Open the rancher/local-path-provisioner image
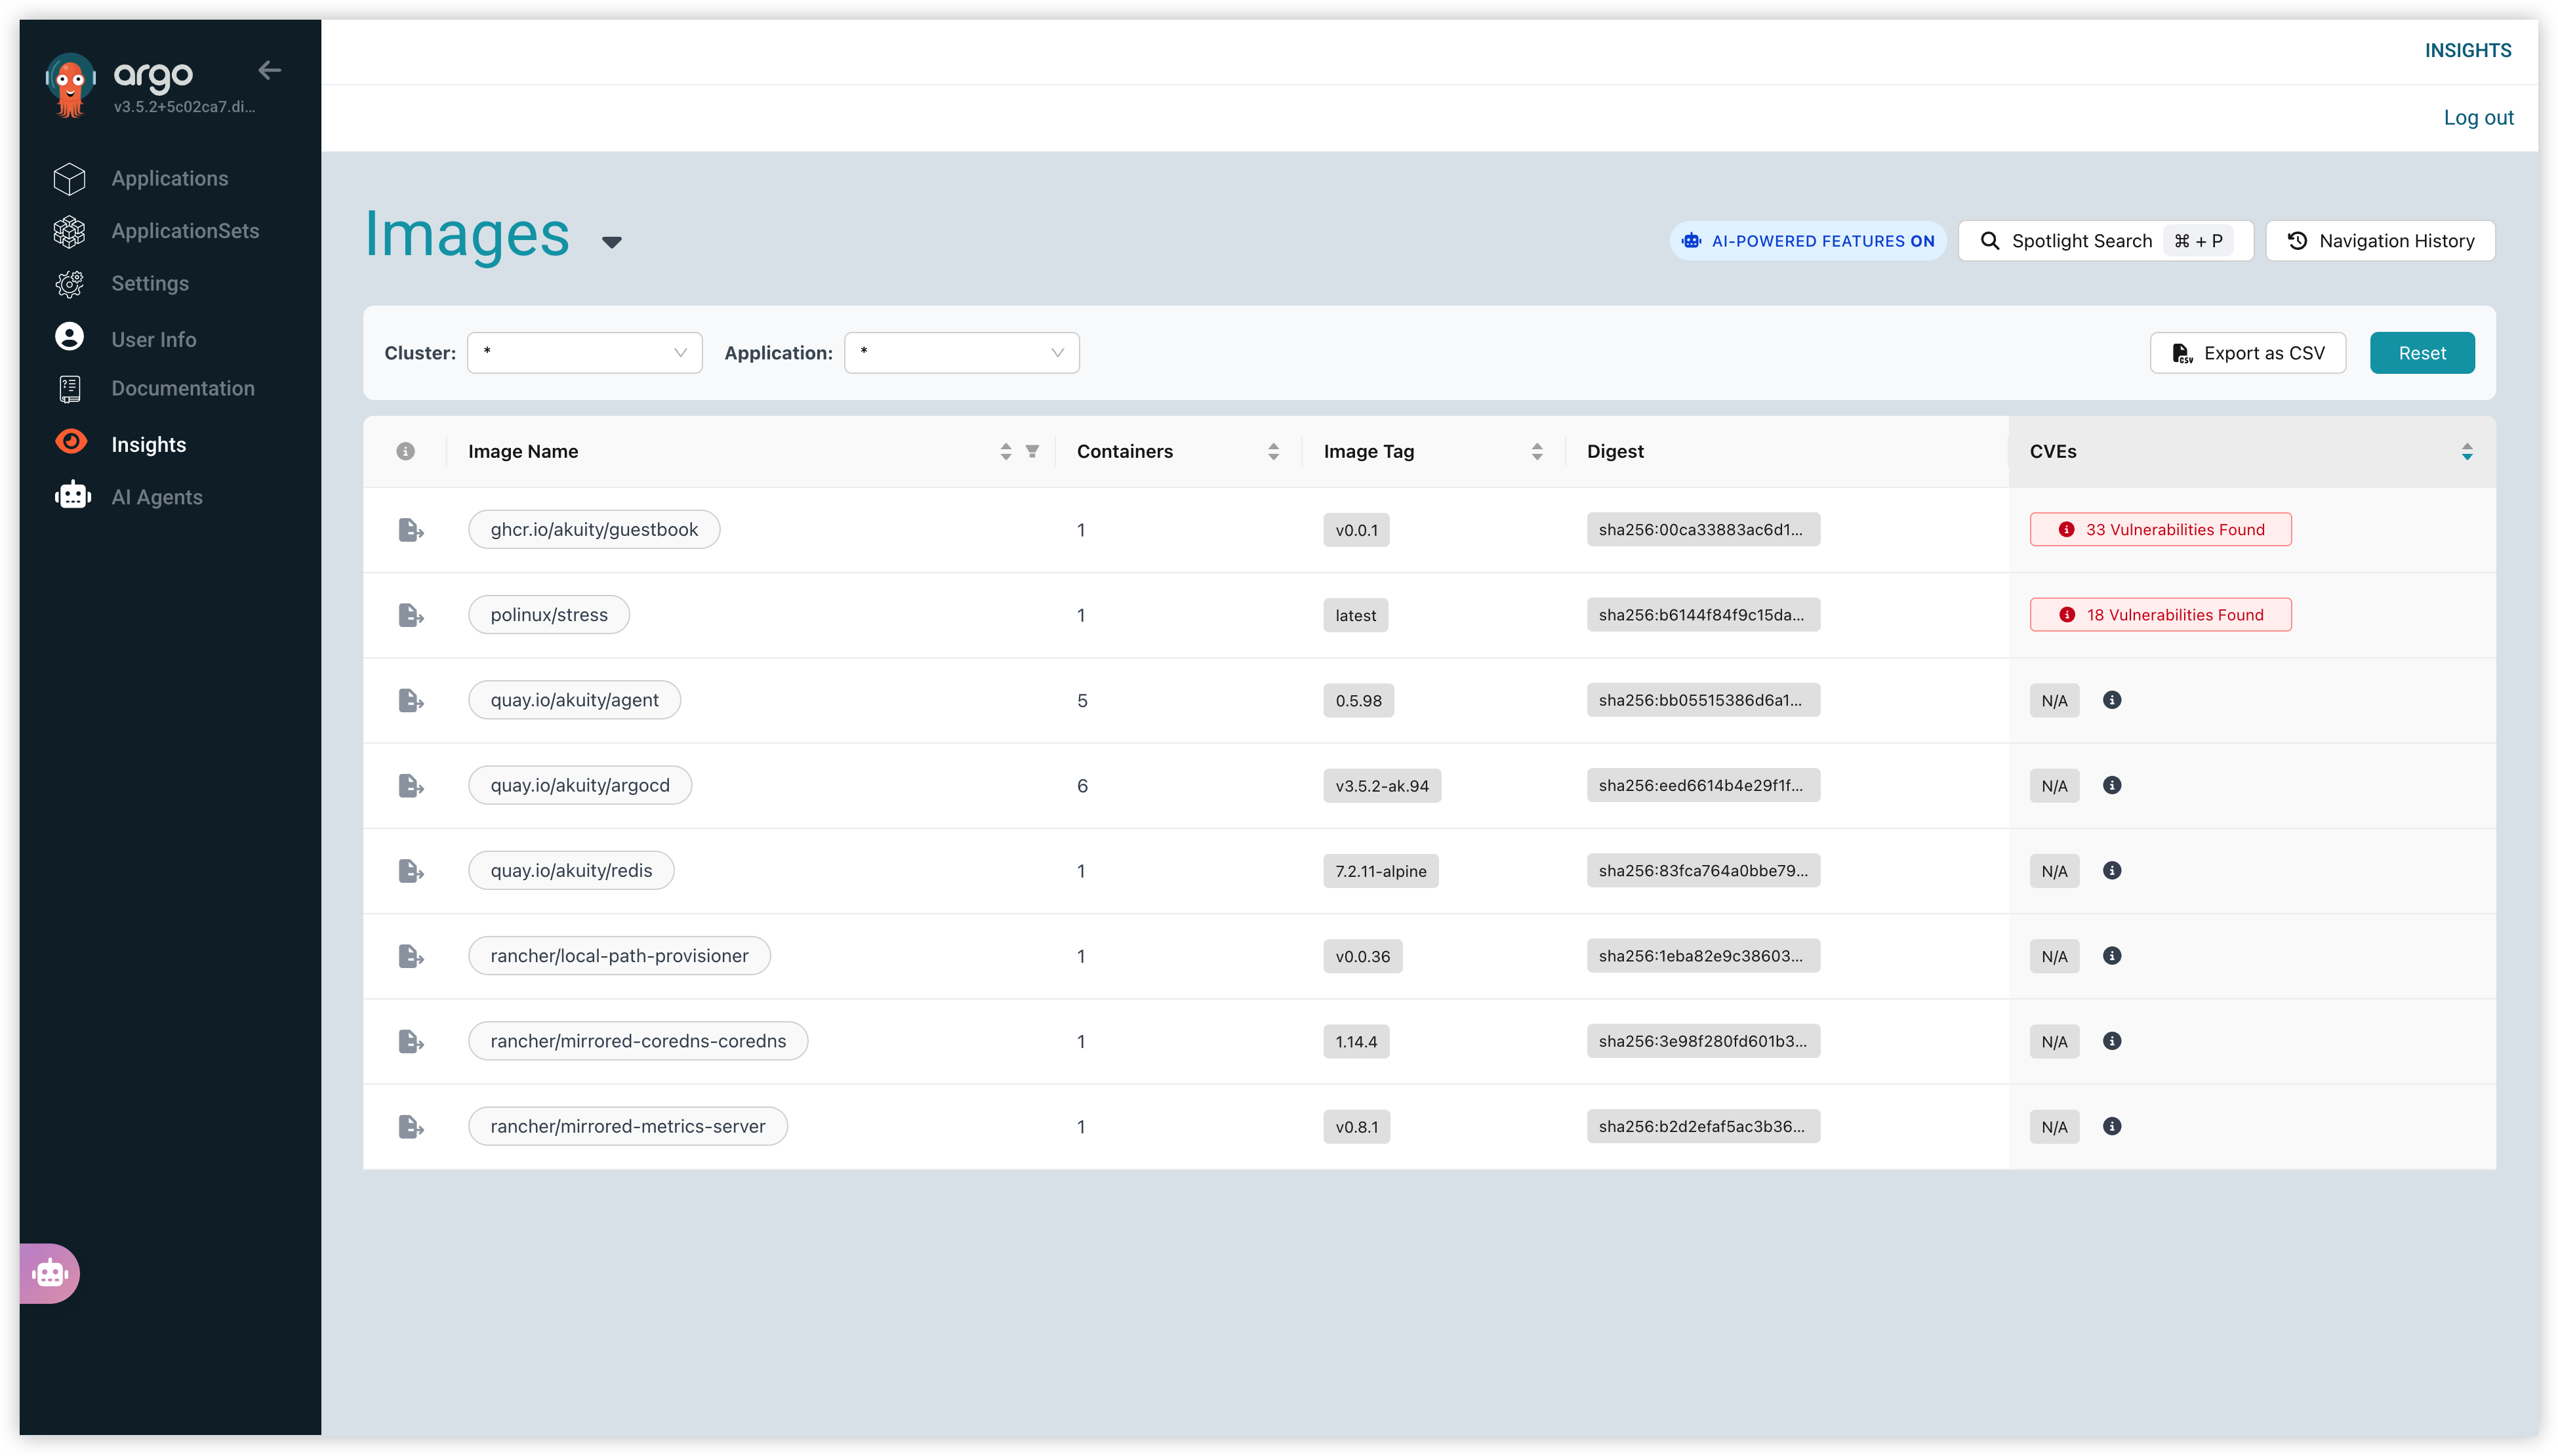This screenshot has height=1456, width=2558. pyautogui.click(x=619, y=956)
